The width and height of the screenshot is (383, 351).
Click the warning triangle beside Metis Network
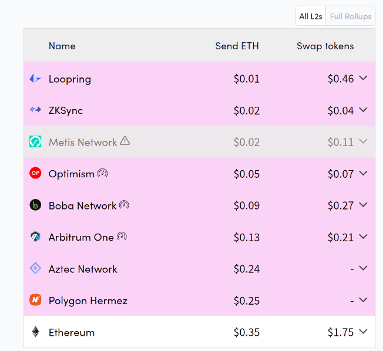[125, 141]
